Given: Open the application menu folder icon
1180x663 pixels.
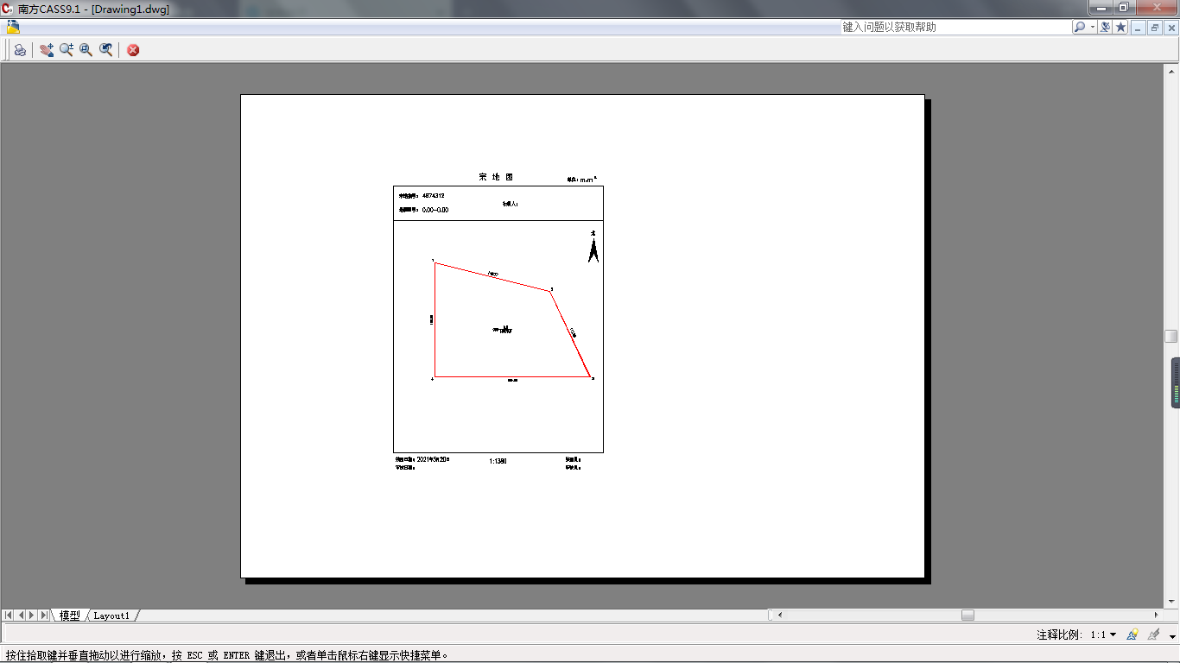Looking at the screenshot, I should click(13, 27).
